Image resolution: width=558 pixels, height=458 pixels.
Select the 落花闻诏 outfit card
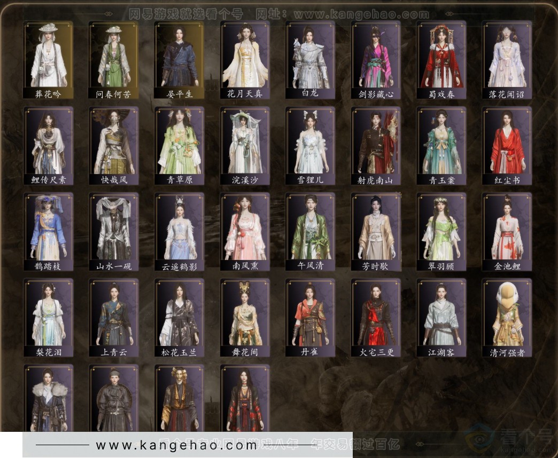click(506, 60)
